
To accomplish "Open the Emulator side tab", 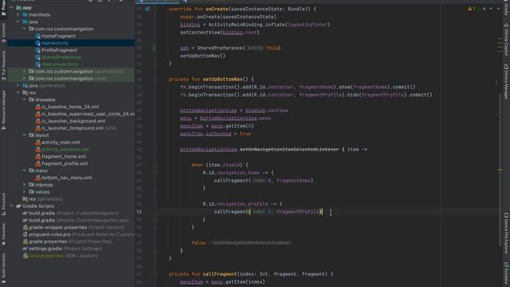I will click(x=506, y=274).
